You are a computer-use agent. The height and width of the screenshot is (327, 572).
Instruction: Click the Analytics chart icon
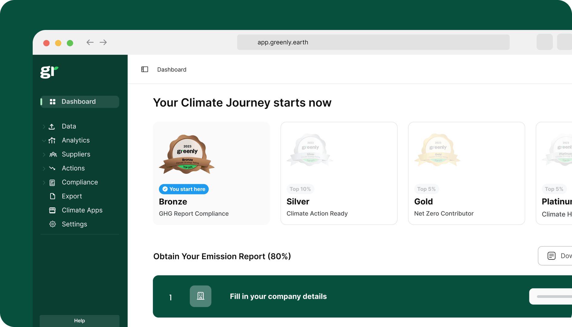coord(52,140)
